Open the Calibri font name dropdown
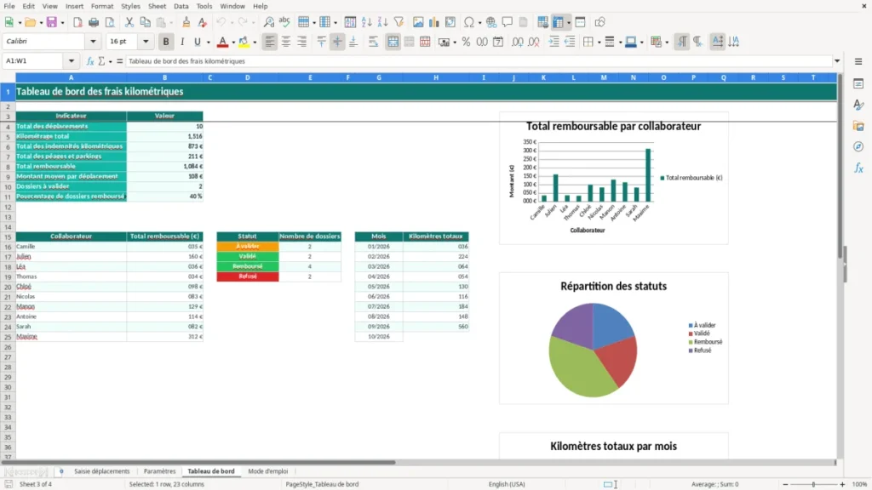Viewport: 872px width, 490px height. [x=93, y=42]
